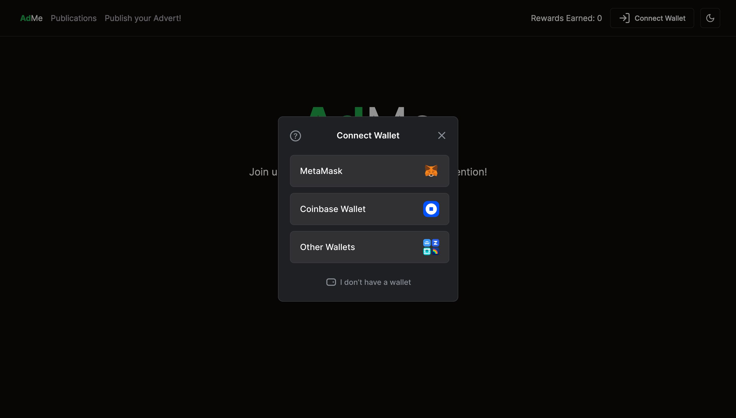Open Connect Wallet button in the header

(x=652, y=18)
